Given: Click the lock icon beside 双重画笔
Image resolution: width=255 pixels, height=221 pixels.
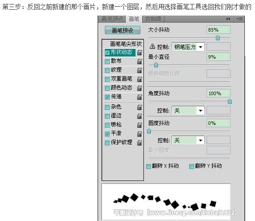Looking at the screenshot, I should tap(139, 79).
